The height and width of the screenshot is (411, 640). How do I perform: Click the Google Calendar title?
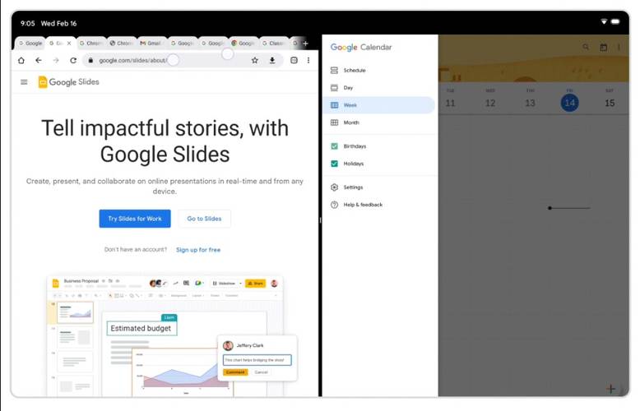(361, 48)
